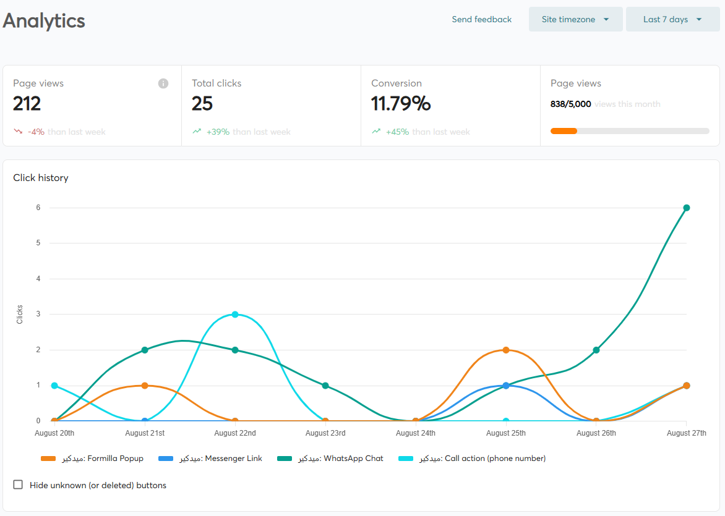Click the orange Formilla Popup legend color swatch
The image size is (725, 516).
[48, 459]
